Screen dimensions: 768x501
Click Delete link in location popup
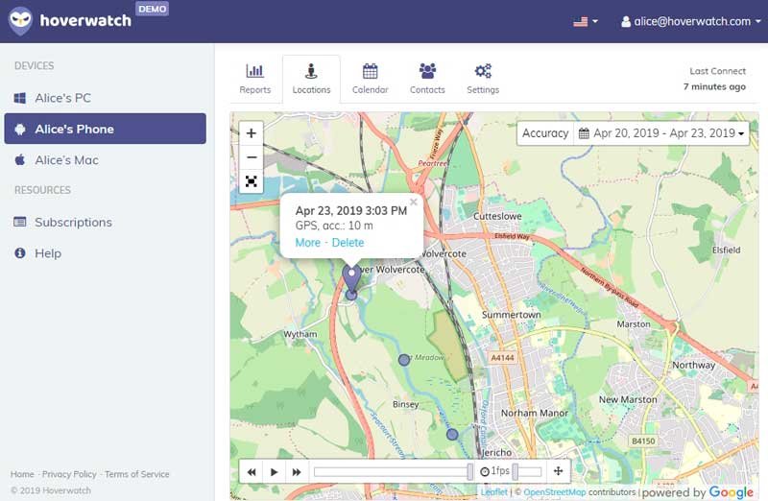[348, 243]
